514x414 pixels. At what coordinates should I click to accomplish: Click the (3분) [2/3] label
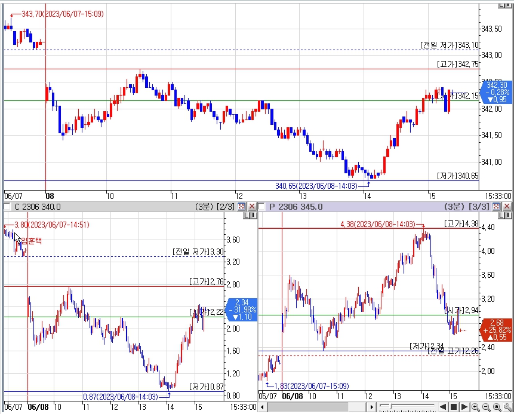[215, 207]
